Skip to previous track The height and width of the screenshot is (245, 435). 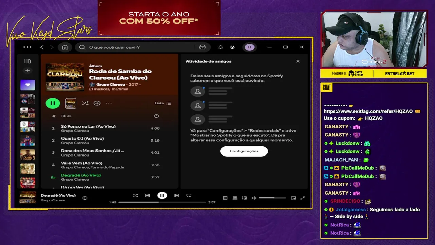(147, 195)
